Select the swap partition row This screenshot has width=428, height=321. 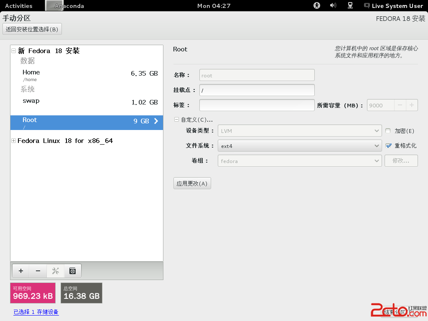tap(87, 102)
